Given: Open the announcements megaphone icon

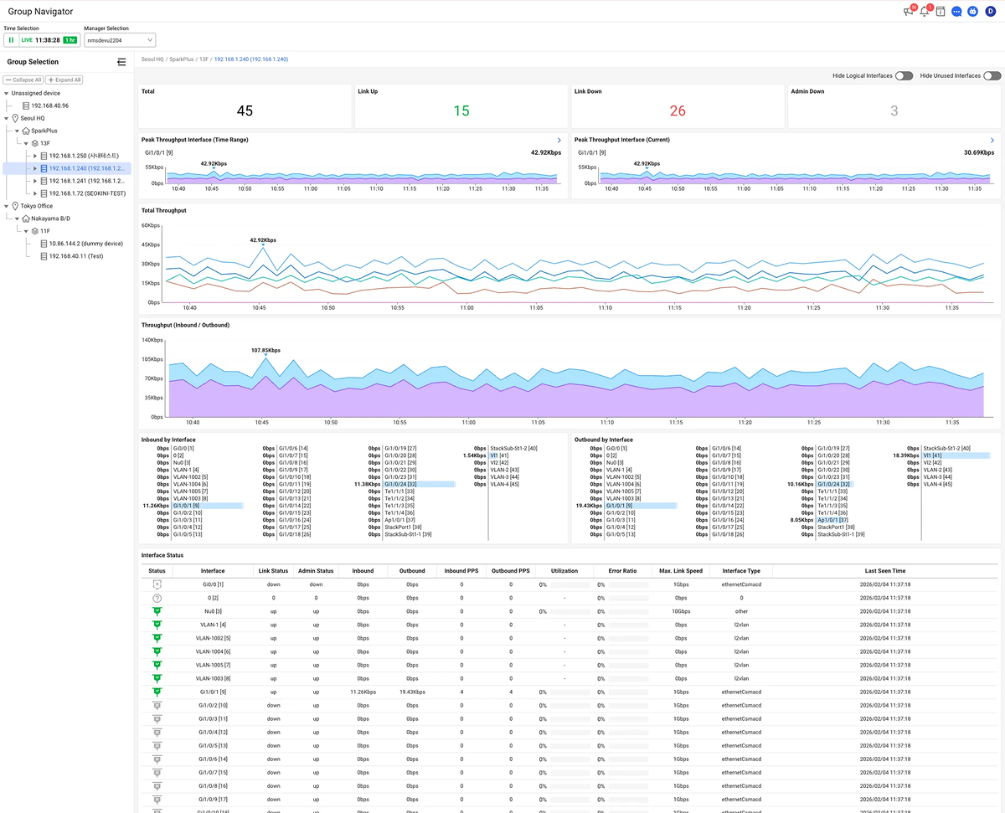Looking at the screenshot, I should coord(908,12).
